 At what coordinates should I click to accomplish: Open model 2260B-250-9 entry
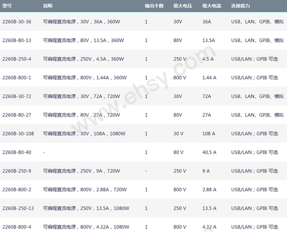(x=17, y=171)
